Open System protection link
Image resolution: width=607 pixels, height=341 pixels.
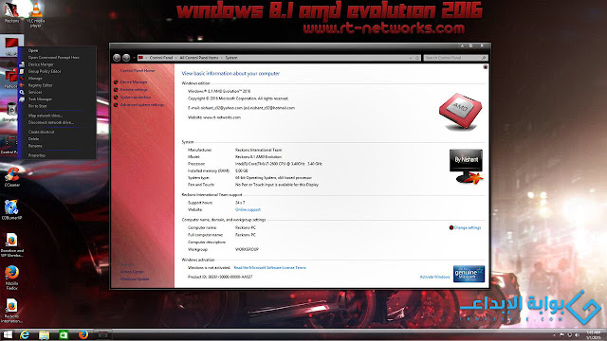tap(136, 98)
